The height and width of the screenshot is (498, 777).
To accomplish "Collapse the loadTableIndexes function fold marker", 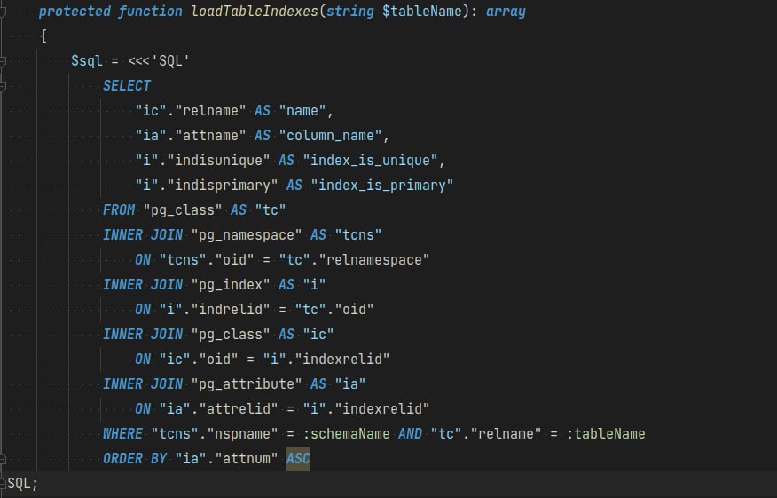I will pyautogui.click(x=3, y=12).
